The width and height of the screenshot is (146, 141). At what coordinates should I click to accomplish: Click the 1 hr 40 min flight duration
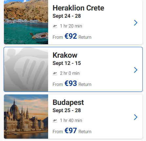[71, 121]
